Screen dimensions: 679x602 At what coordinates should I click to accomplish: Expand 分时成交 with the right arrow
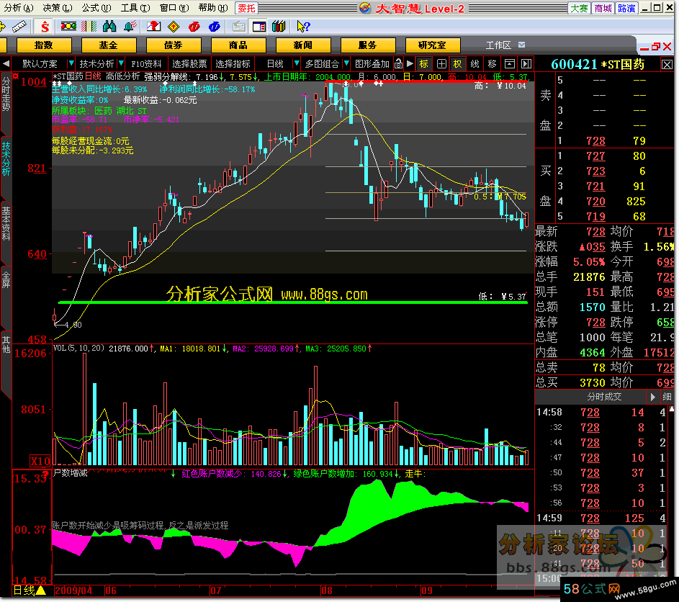pyautogui.click(x=652, y=397)
